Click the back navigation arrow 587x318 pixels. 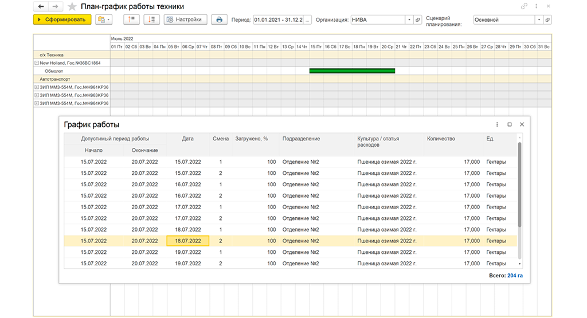coord(41,6)
